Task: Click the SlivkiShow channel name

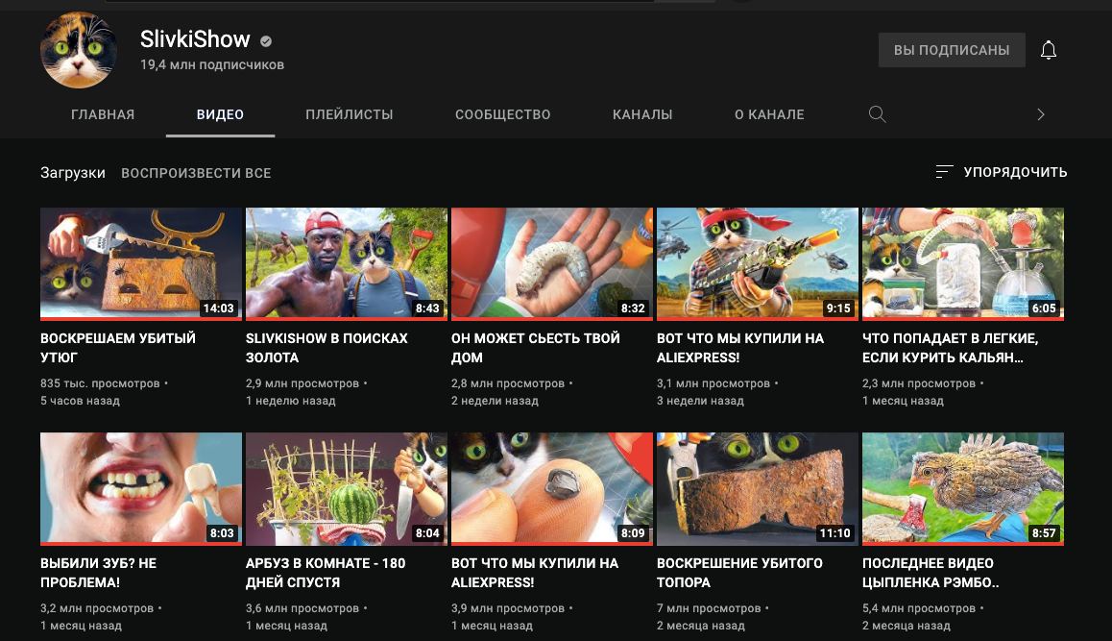Action: tap(195, 39)
